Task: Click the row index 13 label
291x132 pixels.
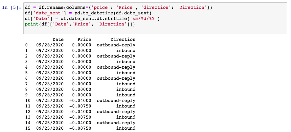Action: coord(28,117)
